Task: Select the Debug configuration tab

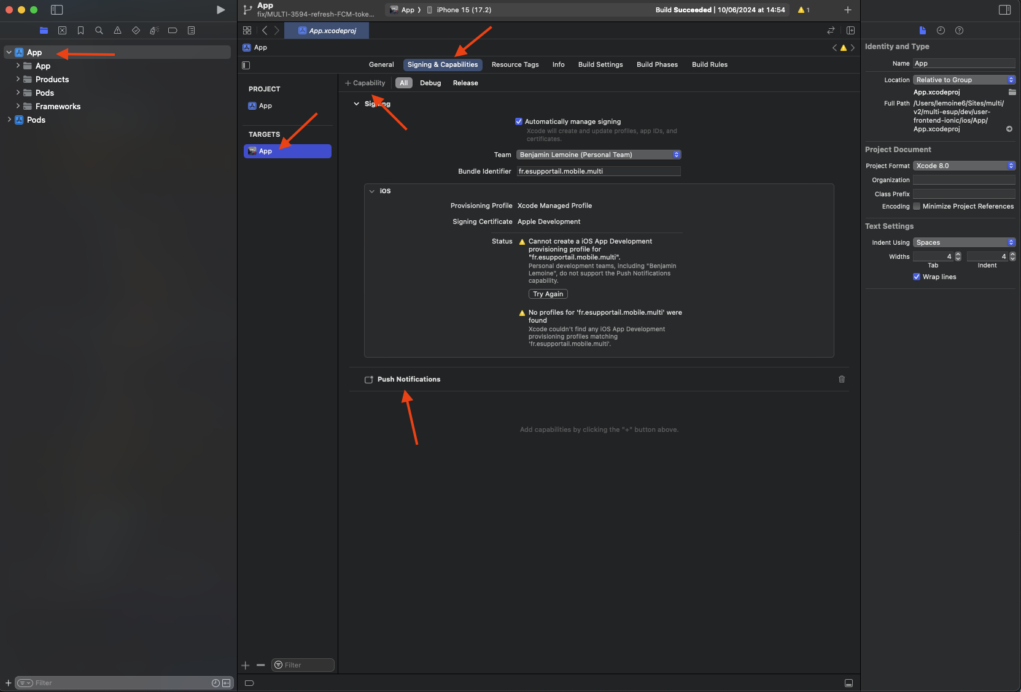Action: coord(430,83)
